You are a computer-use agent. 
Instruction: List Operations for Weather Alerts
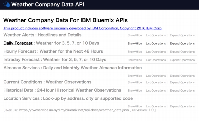(156, 35)
